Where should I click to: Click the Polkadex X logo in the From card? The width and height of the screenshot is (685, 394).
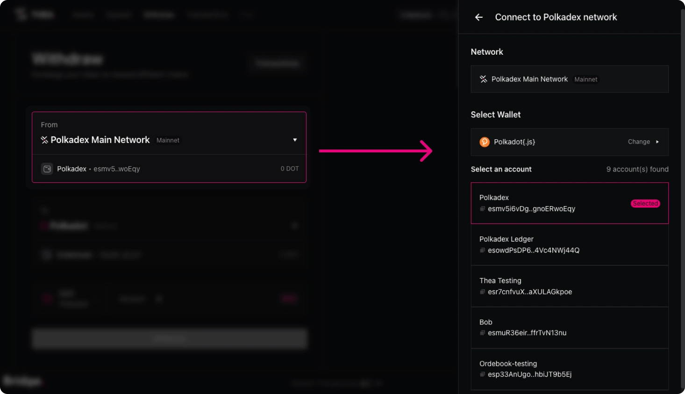[x=44, y=140]
